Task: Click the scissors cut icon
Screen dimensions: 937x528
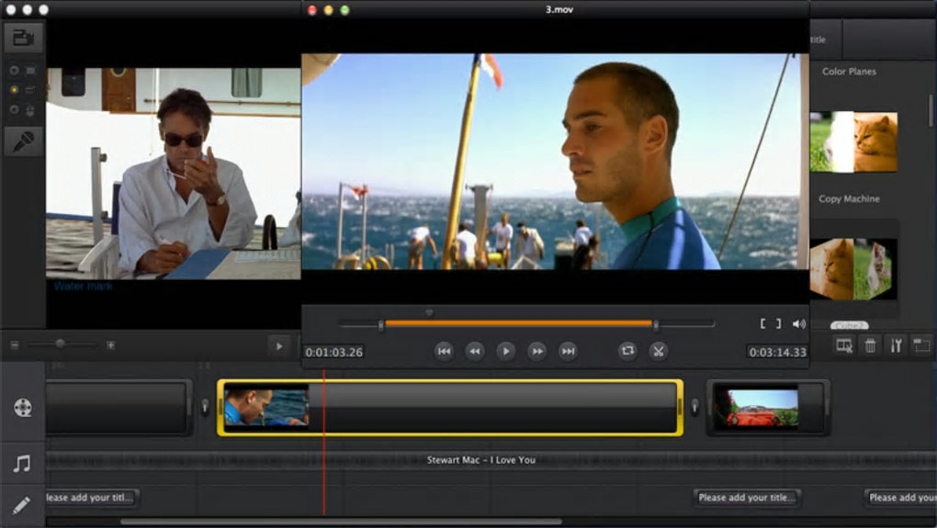Action: tap(658, 351)
